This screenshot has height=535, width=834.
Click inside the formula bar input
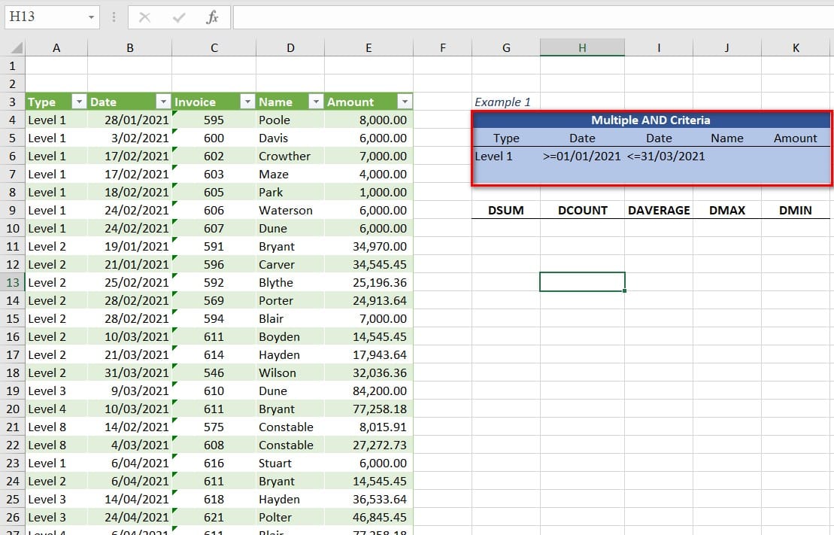coord(526,17)
